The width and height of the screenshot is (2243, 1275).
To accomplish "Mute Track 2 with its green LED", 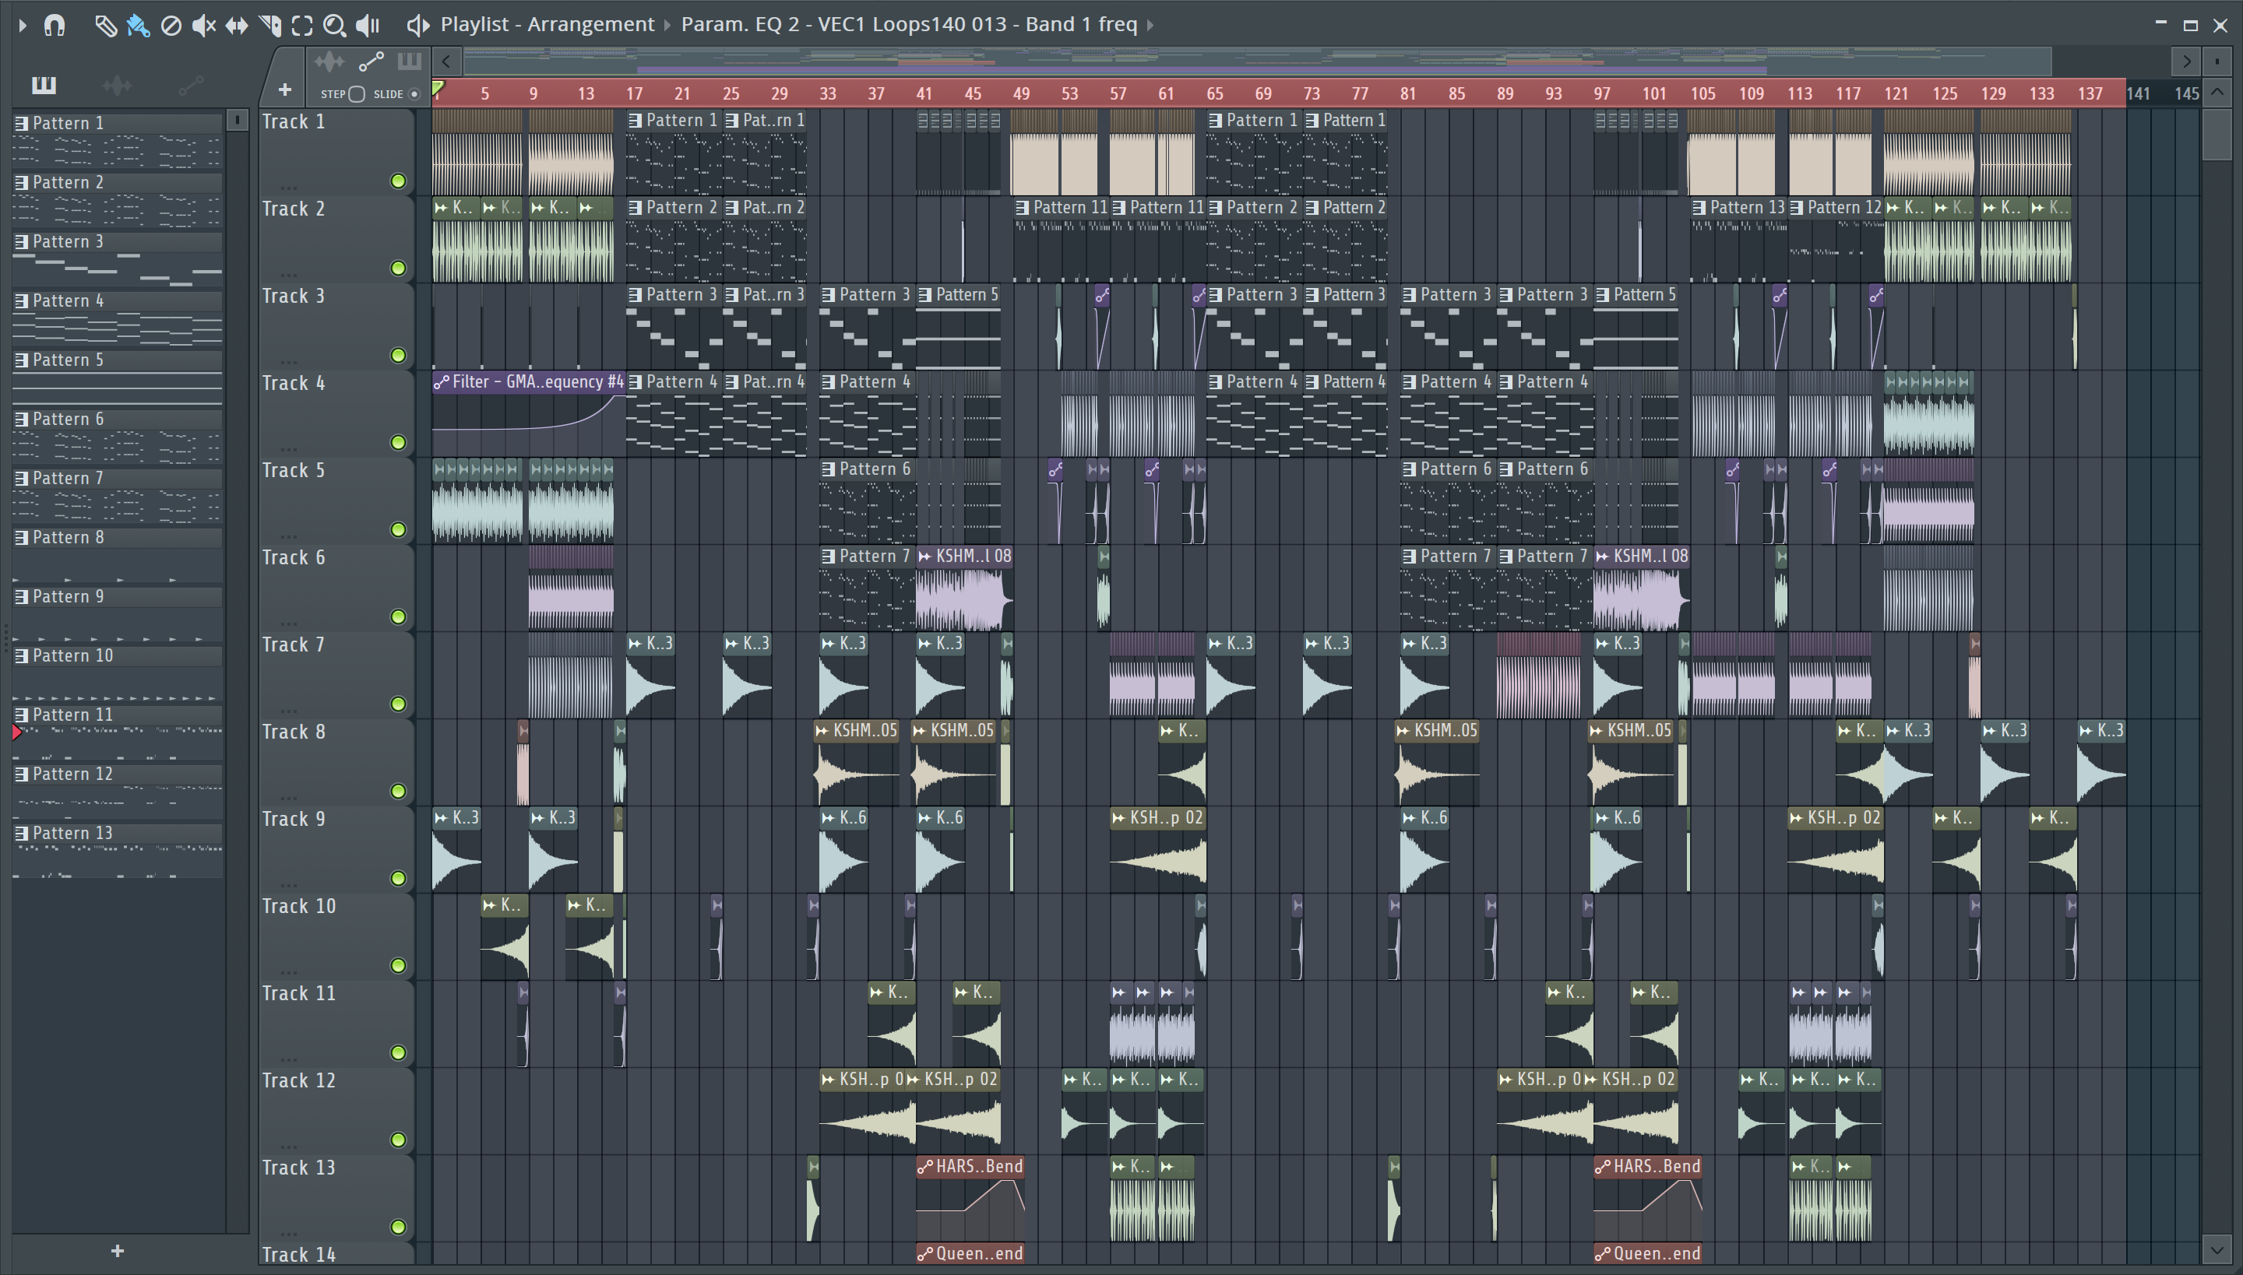I will click(398, 268).
